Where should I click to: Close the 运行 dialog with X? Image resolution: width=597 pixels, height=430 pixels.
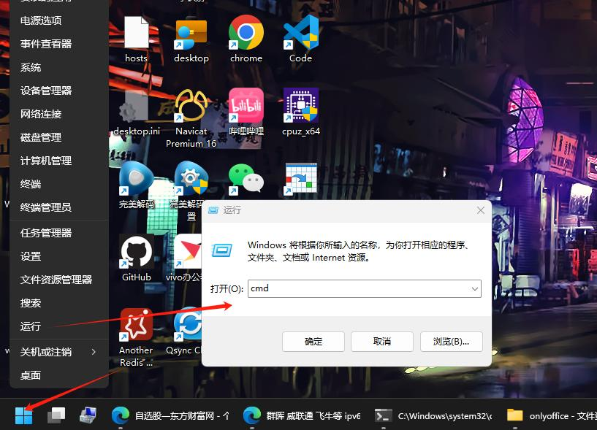pos(481,210)
